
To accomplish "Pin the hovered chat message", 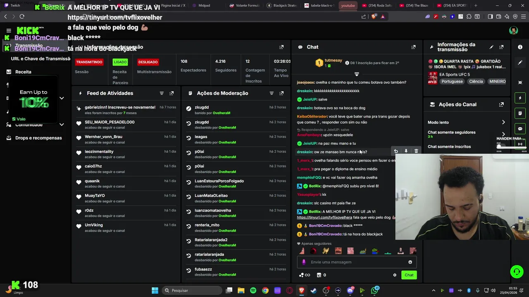I will click(406, 151).
